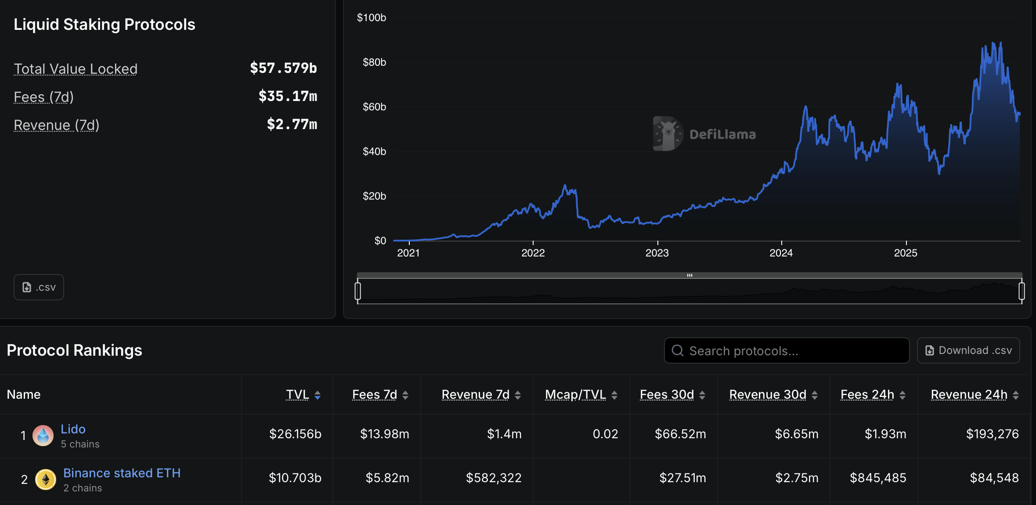Viewport: 1036px width, 505px height.
Task: Sort by Fees 7d arrow icon
Action: tap(405, 395)
